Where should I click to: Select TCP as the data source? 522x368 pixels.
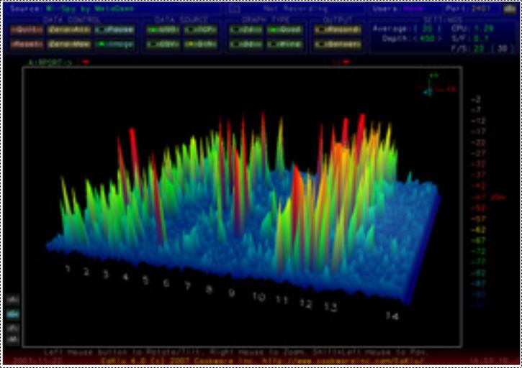(199, 30)
